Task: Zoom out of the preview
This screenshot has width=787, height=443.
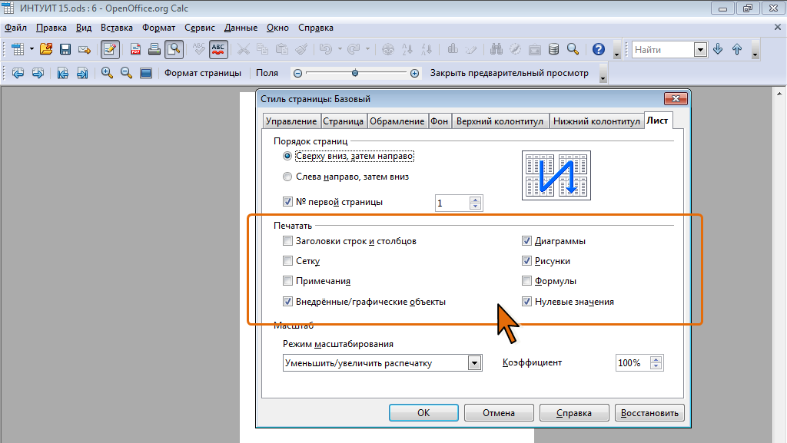Action: click(x=126, y=73)
